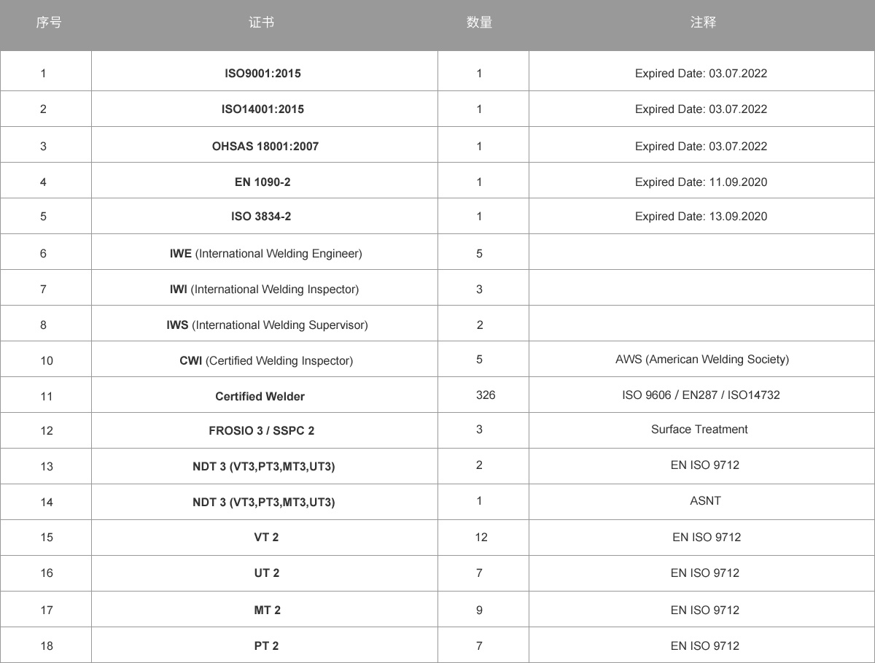Click the 数量 column header
The image size is (875, 663).
click(479, 23)
